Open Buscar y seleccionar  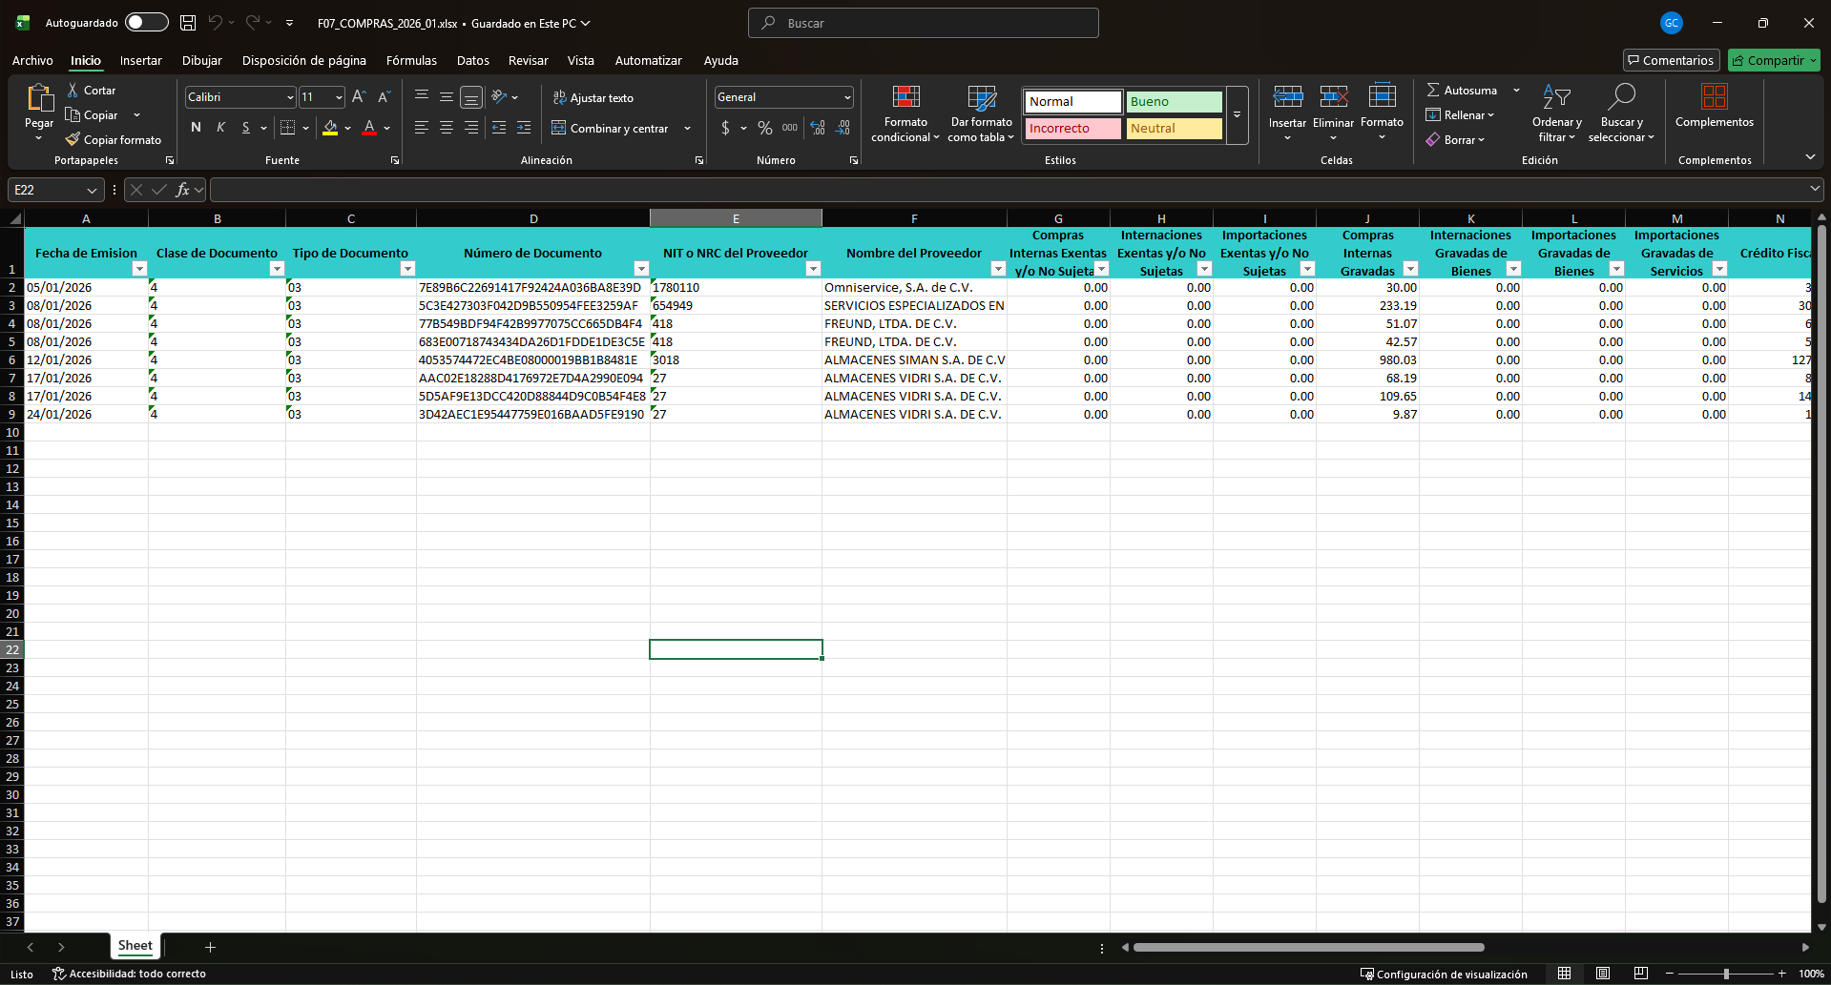pos(1621,113)
